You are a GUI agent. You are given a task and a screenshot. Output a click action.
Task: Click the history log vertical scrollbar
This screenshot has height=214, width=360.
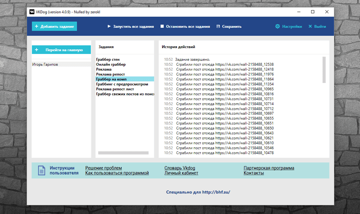point(324,70)
